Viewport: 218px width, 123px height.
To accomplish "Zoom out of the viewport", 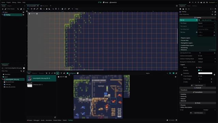I will [x=30, y=14].
